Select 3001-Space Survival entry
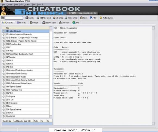Viewport: 158px width, 132px height. 26,109
